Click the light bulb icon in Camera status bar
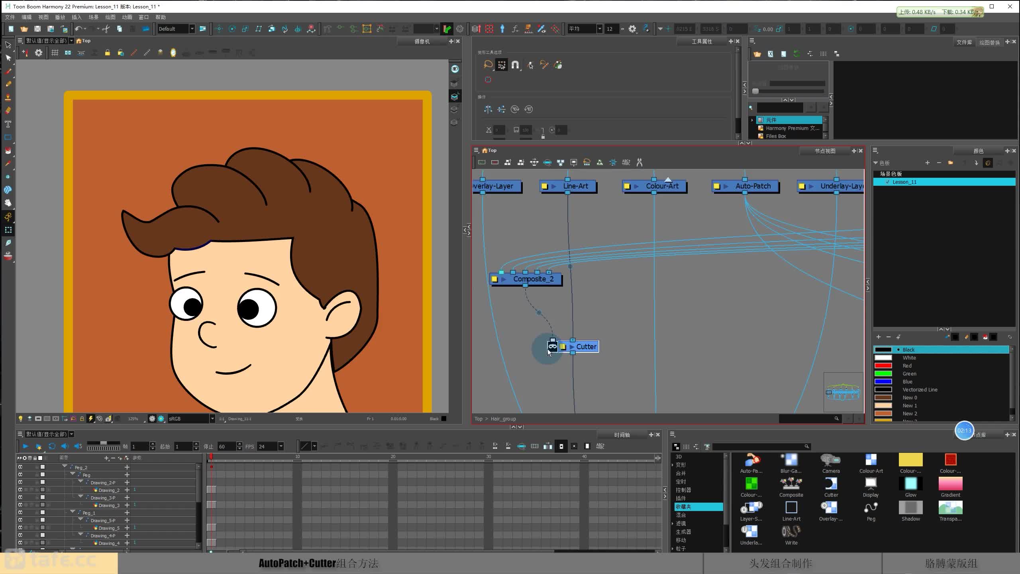The image size is (1020, 574). point(20,419)
